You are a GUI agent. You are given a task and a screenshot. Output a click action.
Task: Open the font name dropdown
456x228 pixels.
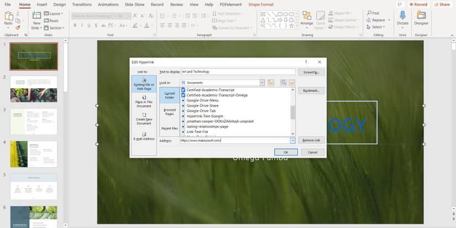coord(115,16)
